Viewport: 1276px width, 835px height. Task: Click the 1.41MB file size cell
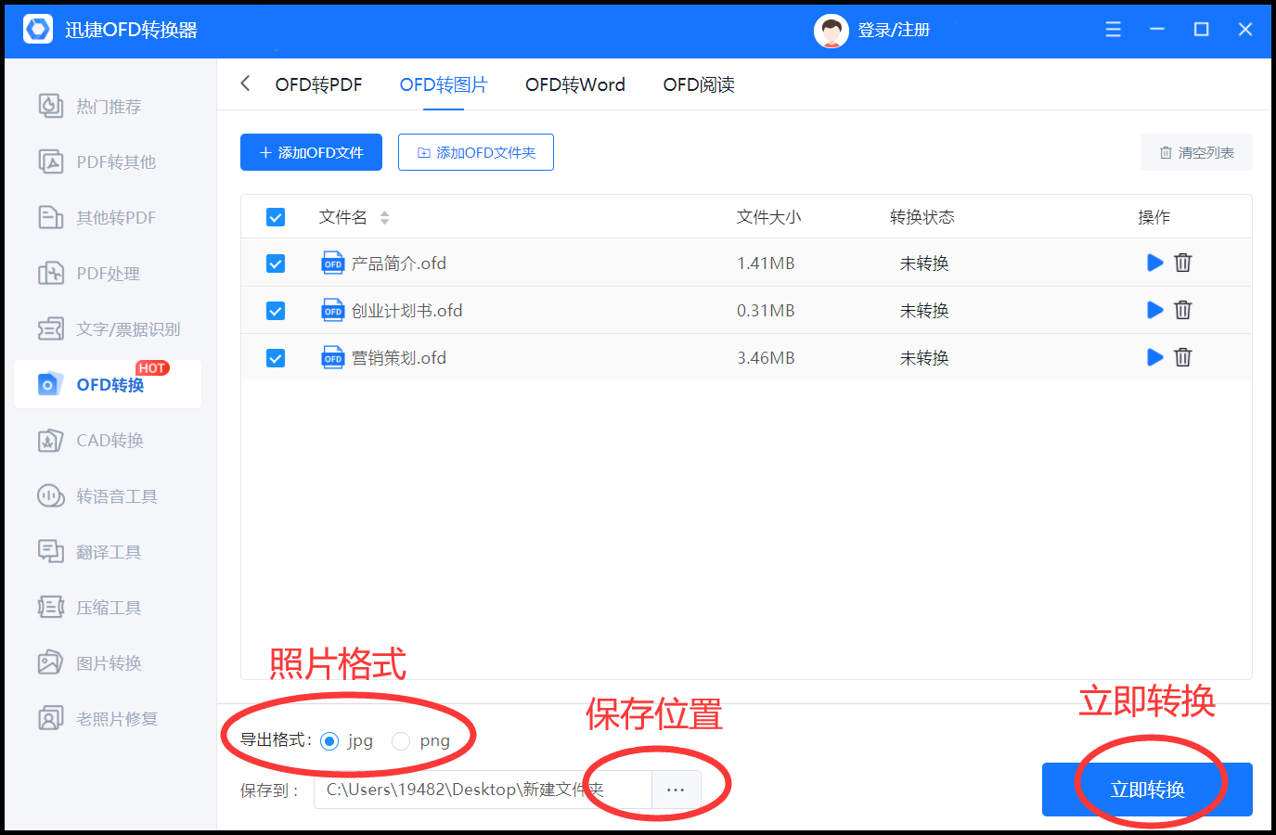(x=766, y=263)
